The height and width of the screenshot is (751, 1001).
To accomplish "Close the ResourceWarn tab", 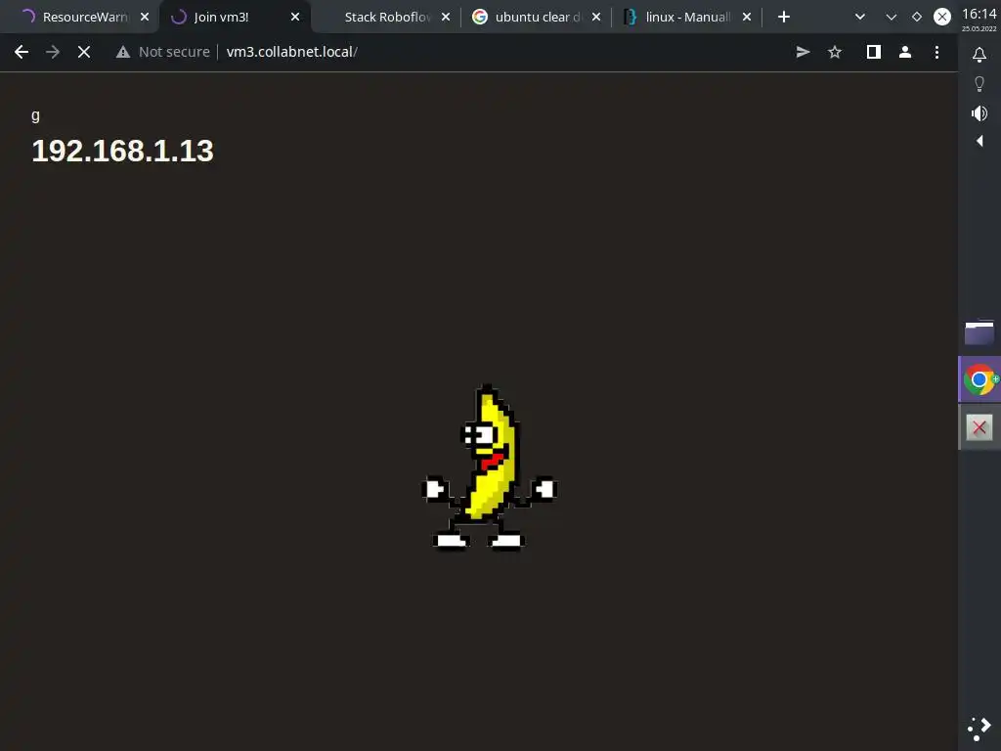I will (145, 17).
